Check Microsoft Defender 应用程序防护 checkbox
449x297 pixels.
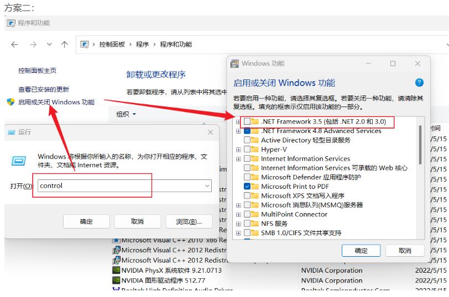[x=247, y=177]
